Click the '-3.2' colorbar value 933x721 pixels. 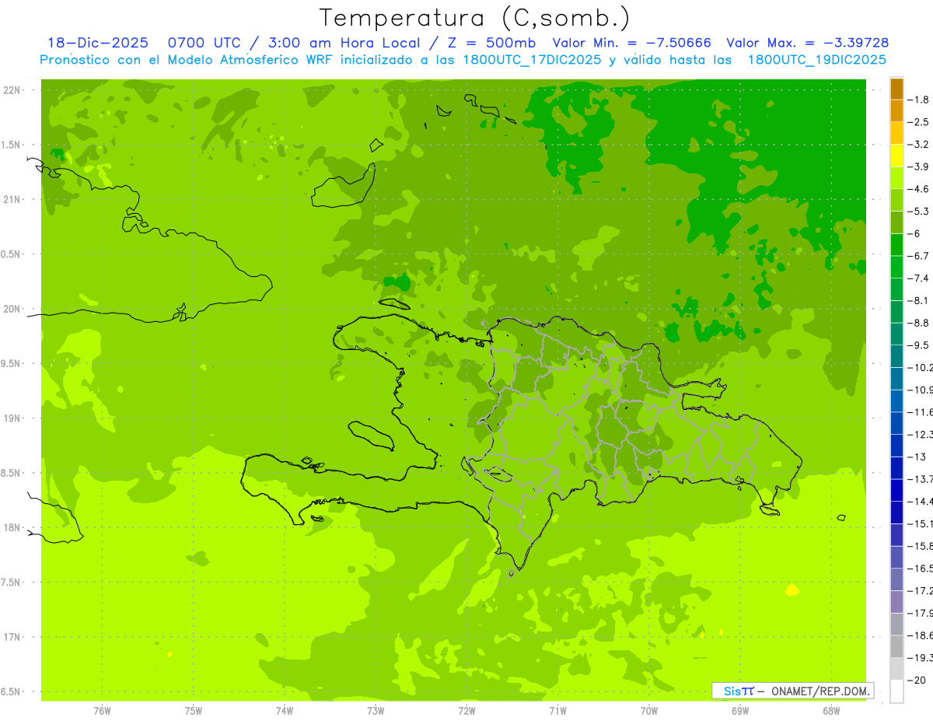(x=918, y=145)
